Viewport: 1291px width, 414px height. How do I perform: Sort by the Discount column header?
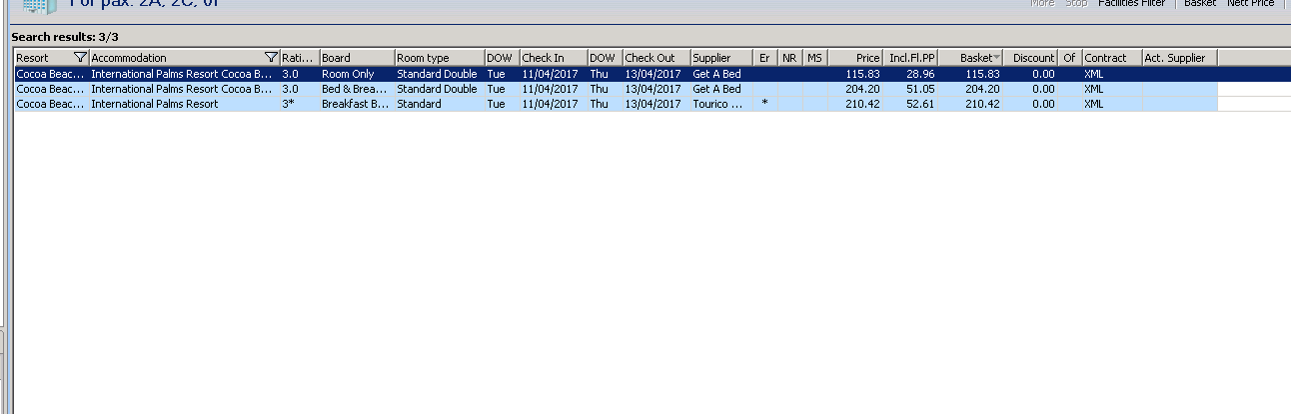point(1031,58)
